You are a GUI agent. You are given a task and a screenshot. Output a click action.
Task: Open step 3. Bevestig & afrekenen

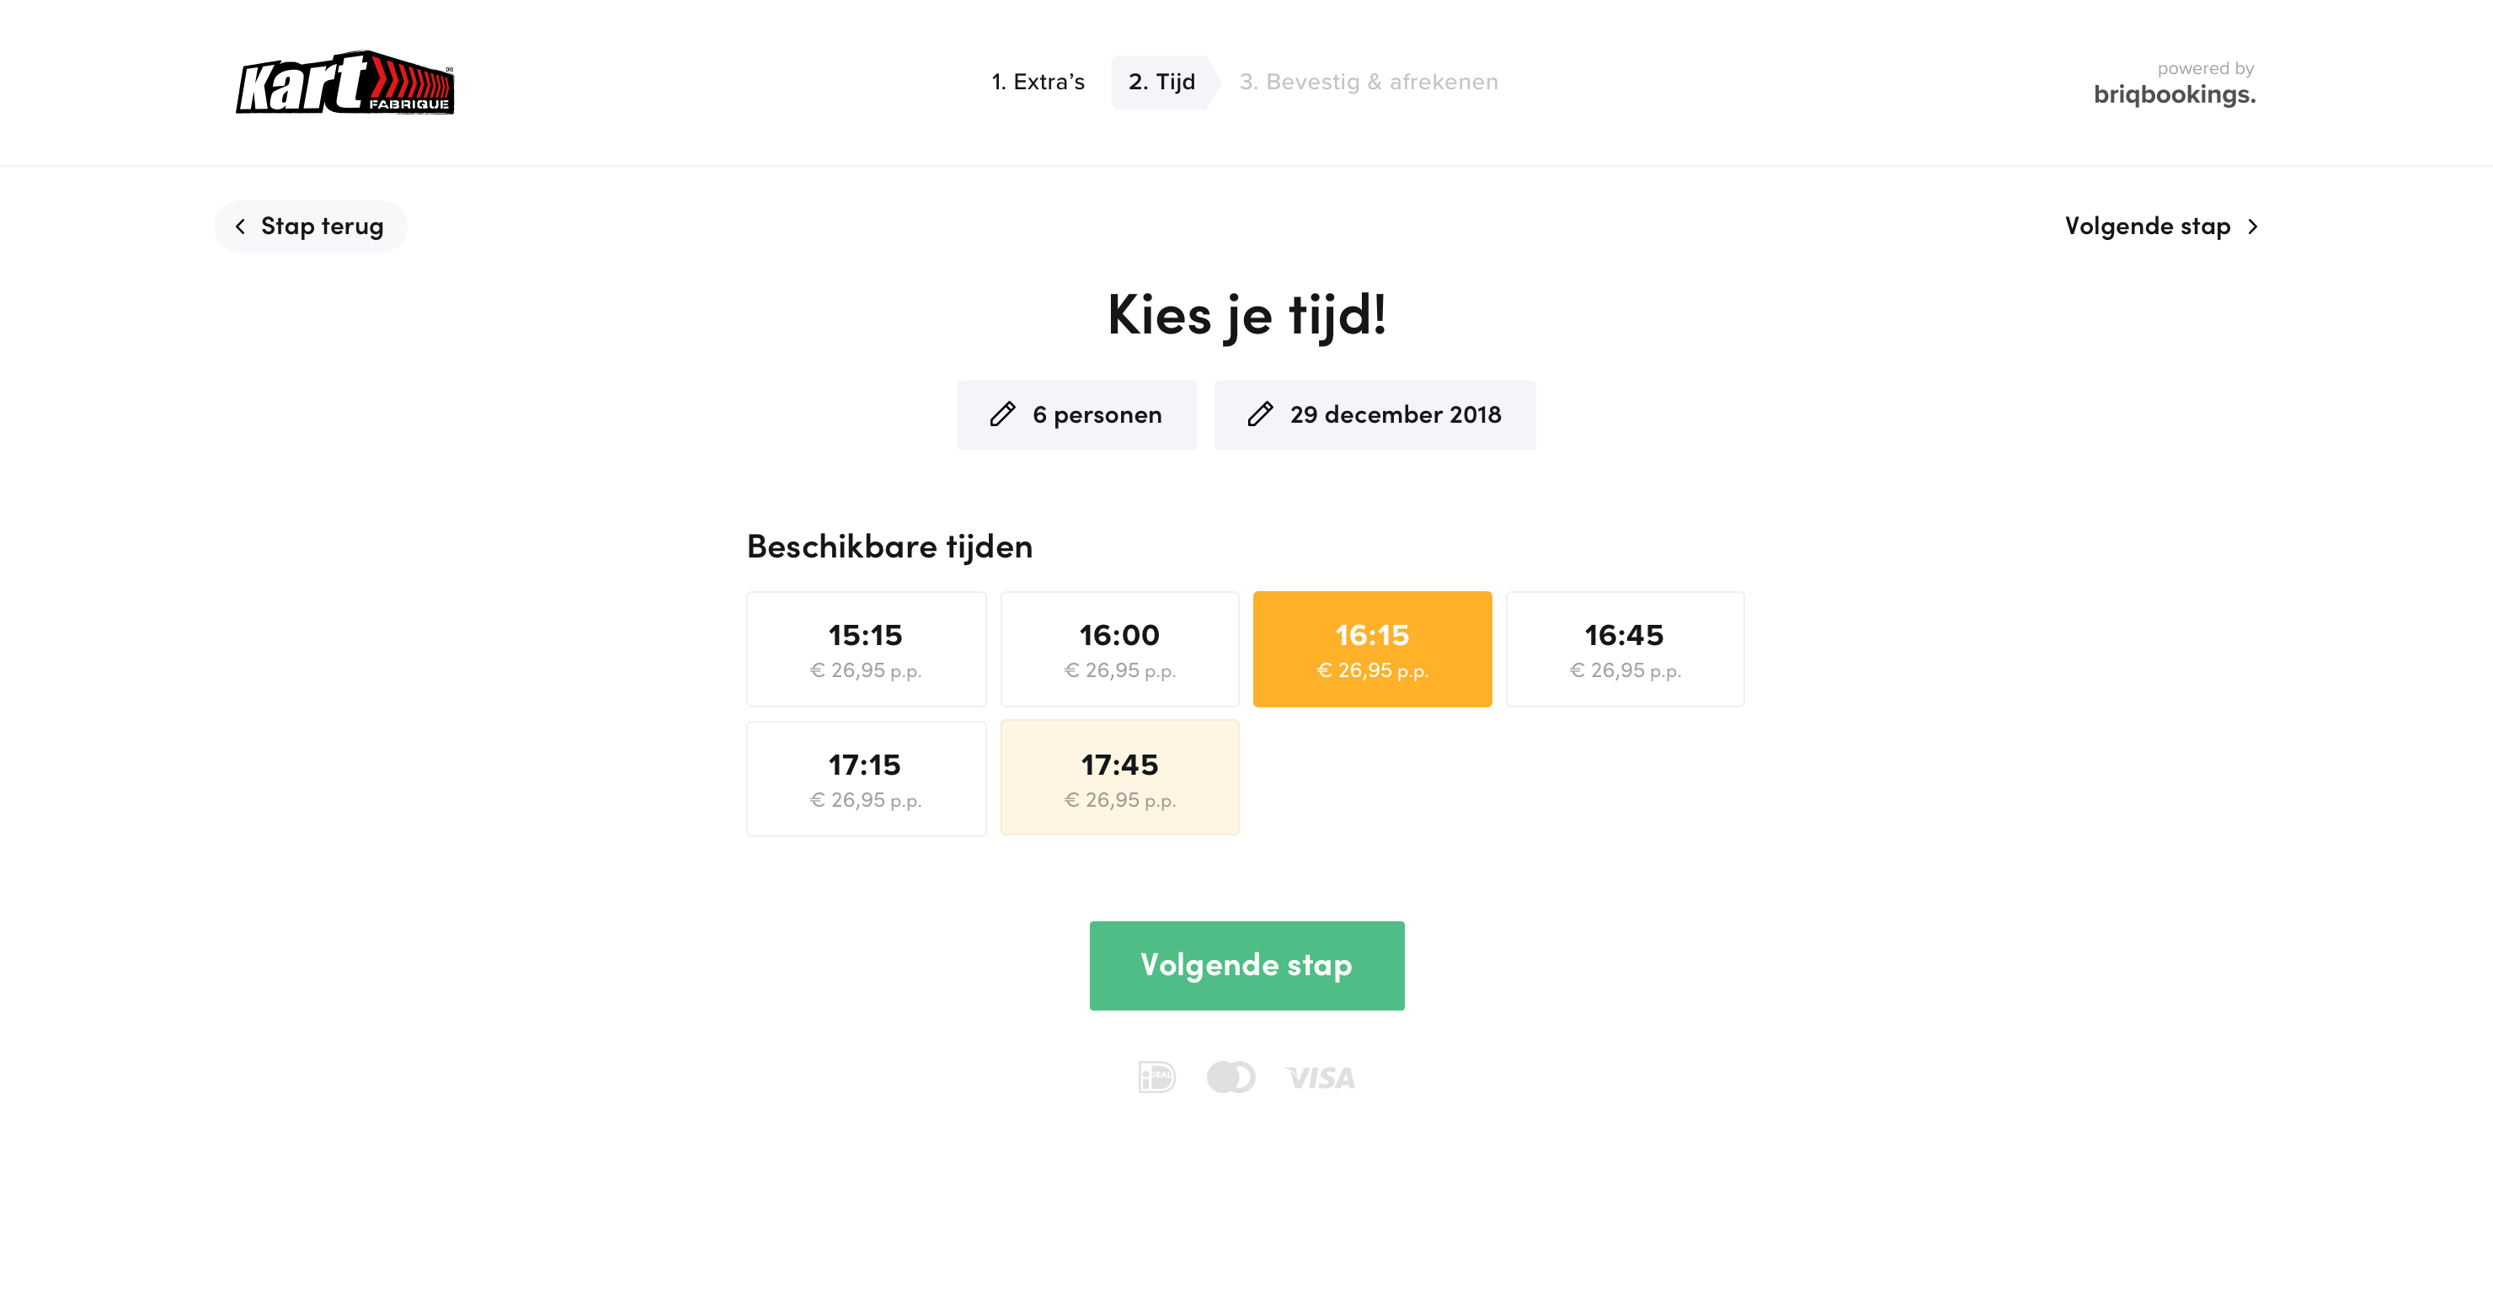(x=1369, y=83)
